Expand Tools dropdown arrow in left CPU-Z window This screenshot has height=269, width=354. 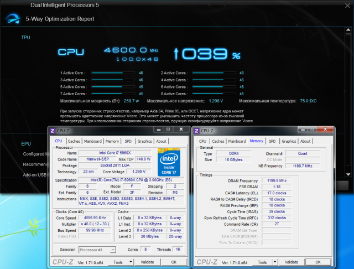(131, 262)
